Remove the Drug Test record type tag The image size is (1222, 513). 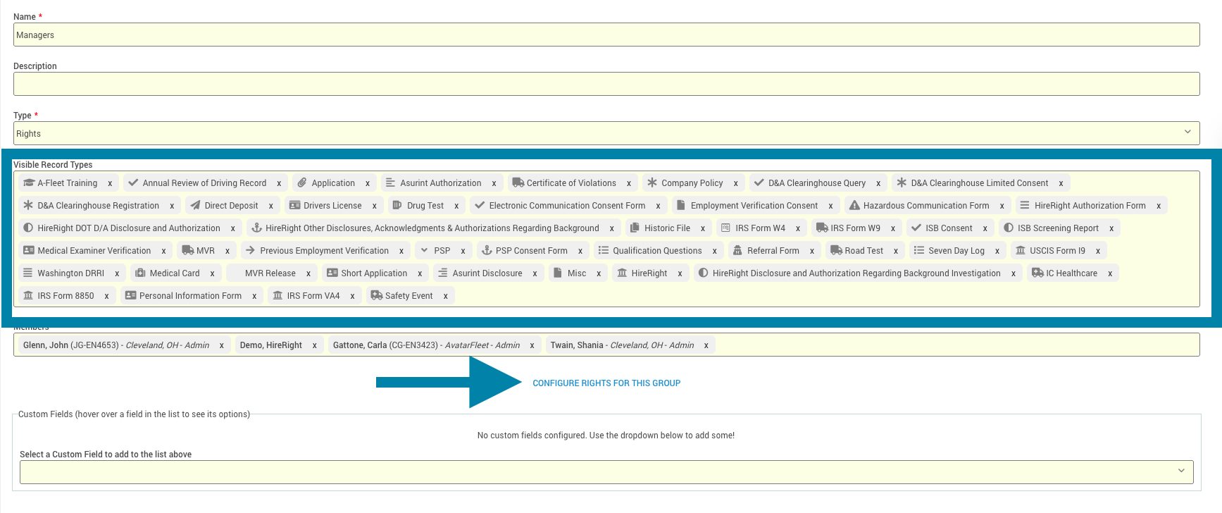click(x=456, y=206)
